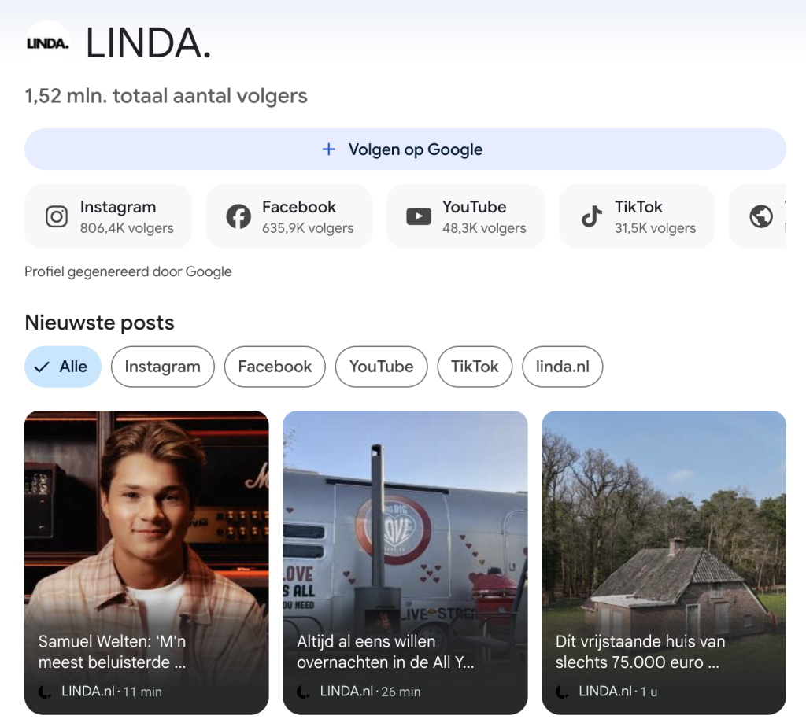This screenshot has height=723, width=806.
Task: Toggle the linda.nl filter chip
Action: pyautogui.click(x=562, y=367)
